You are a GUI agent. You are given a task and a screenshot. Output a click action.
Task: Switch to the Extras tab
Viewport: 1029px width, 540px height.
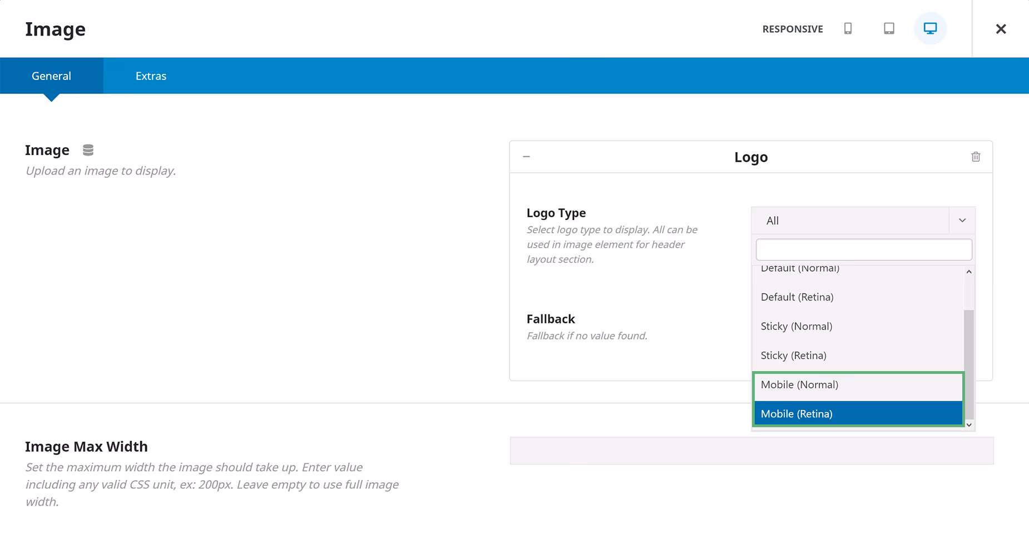point(150,76)
